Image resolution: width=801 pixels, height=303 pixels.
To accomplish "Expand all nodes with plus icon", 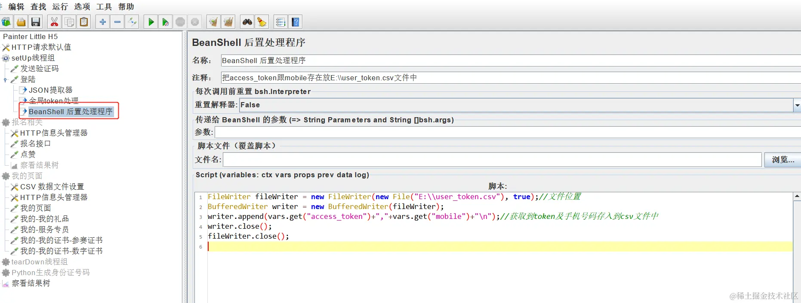I will [102, 22].
